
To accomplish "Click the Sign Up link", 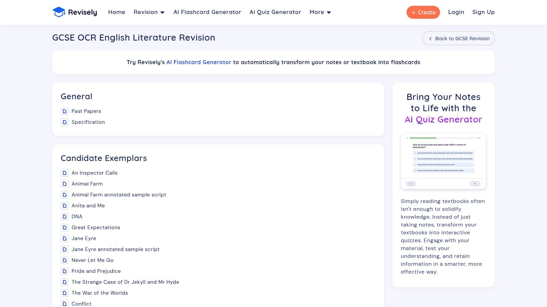I will coord(483,12).
